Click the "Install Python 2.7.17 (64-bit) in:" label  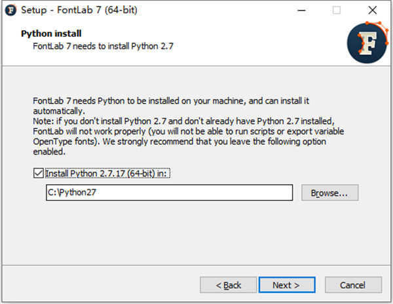click(x=109, y=174)
